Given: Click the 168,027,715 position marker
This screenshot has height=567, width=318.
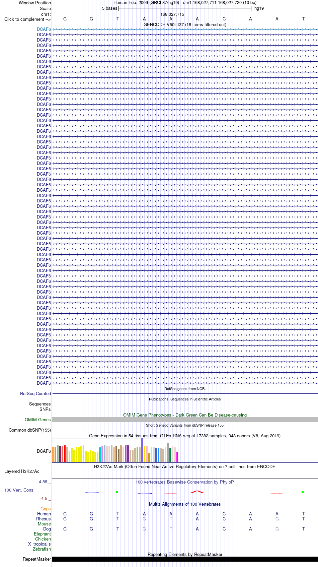Looking at the screenshot, I should (172, 14).
